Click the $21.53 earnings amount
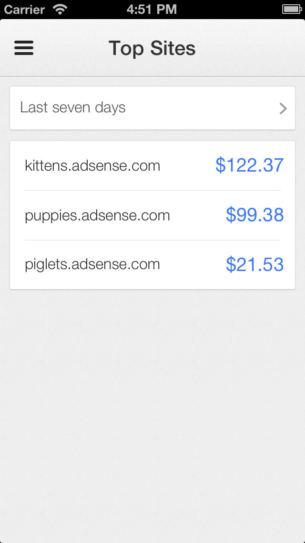The height and width of the screenshot is (543, 305). [x=254, y=264]
